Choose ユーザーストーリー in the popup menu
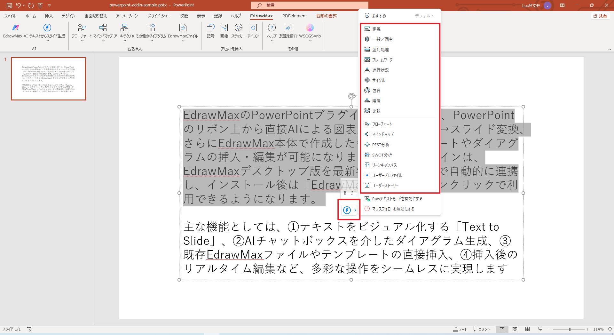This screenshot has width=614, height=335. tap(400, 186)
